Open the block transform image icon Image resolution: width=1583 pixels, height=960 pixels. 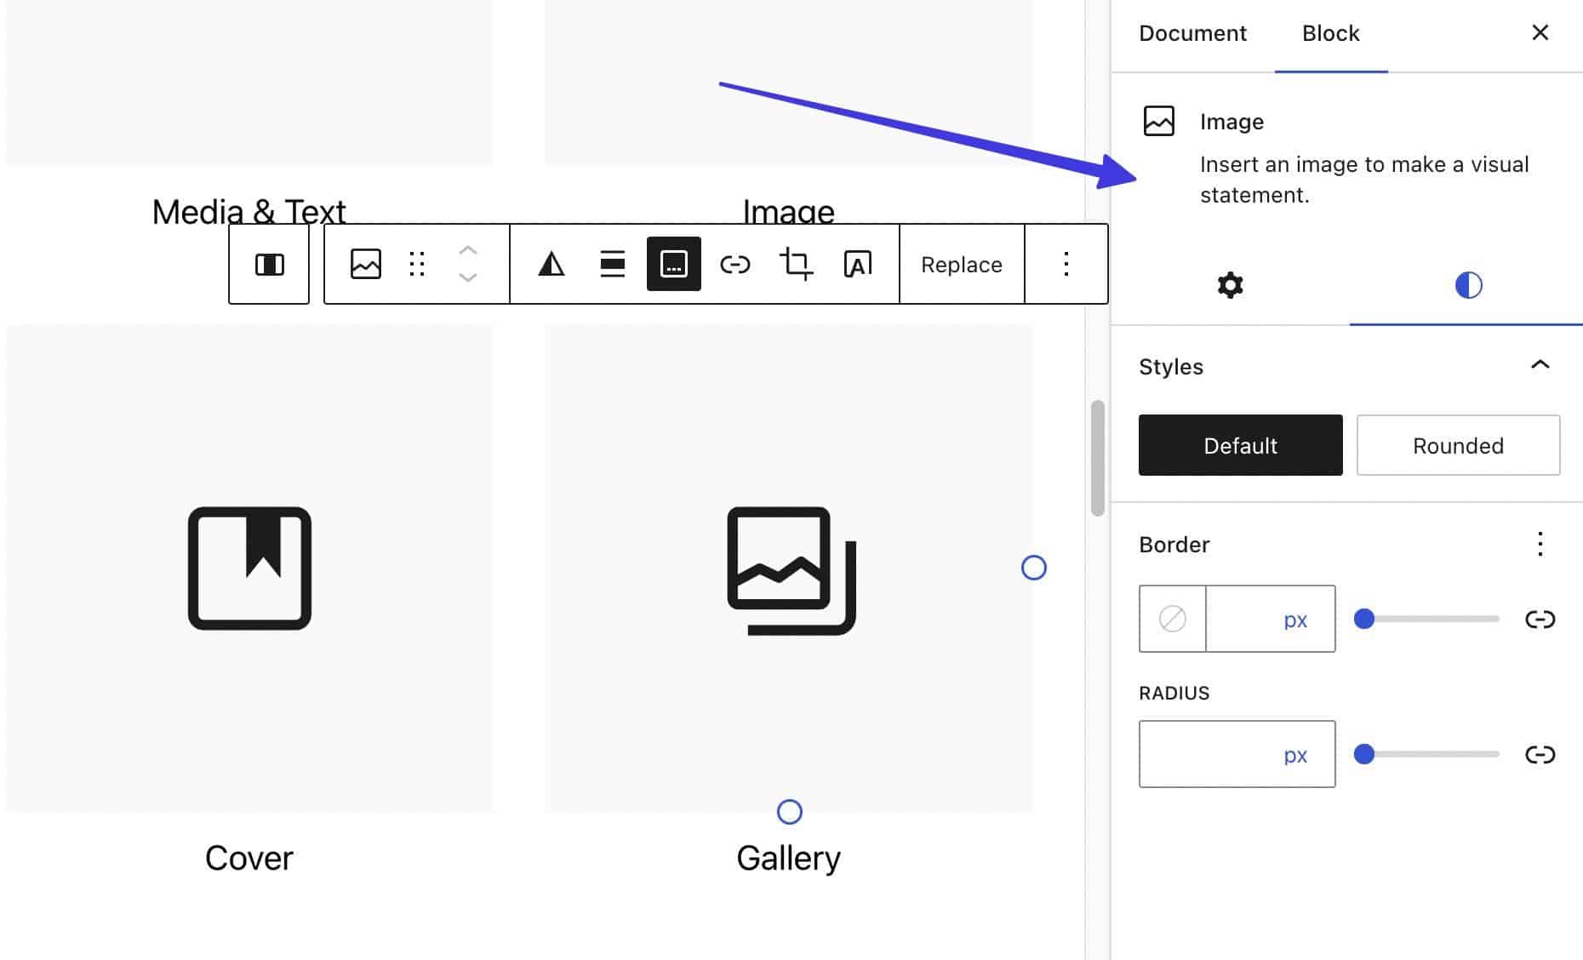(365, 264)
